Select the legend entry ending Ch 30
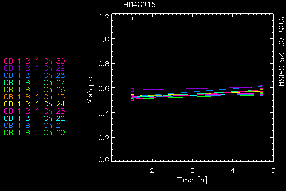This screenshot has width=286, height=191. [x=34, y=61]
